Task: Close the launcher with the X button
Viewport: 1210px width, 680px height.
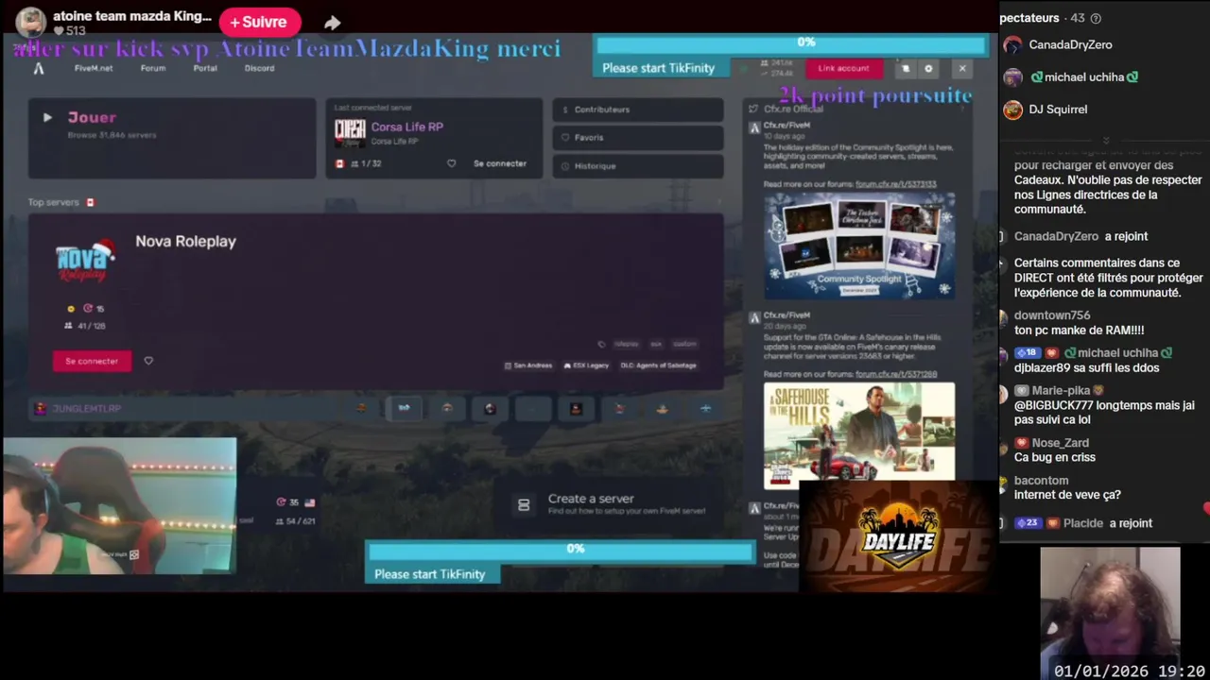Action: click(x=962, y=68)
